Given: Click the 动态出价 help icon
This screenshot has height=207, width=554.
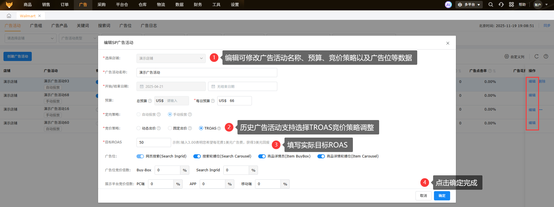Looking at the screenshot, I should (159, 128).
